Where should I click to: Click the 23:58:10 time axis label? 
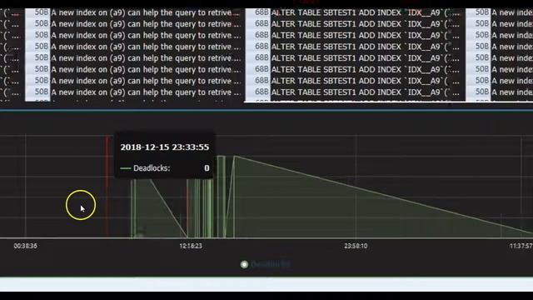point(356,246)
